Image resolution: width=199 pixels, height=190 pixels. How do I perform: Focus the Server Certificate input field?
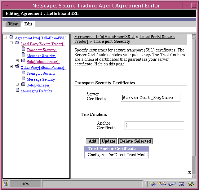[x=151, y=97]
